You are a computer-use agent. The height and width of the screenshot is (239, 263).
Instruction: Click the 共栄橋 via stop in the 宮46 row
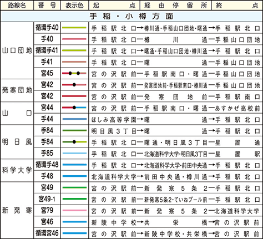point(176,222)
